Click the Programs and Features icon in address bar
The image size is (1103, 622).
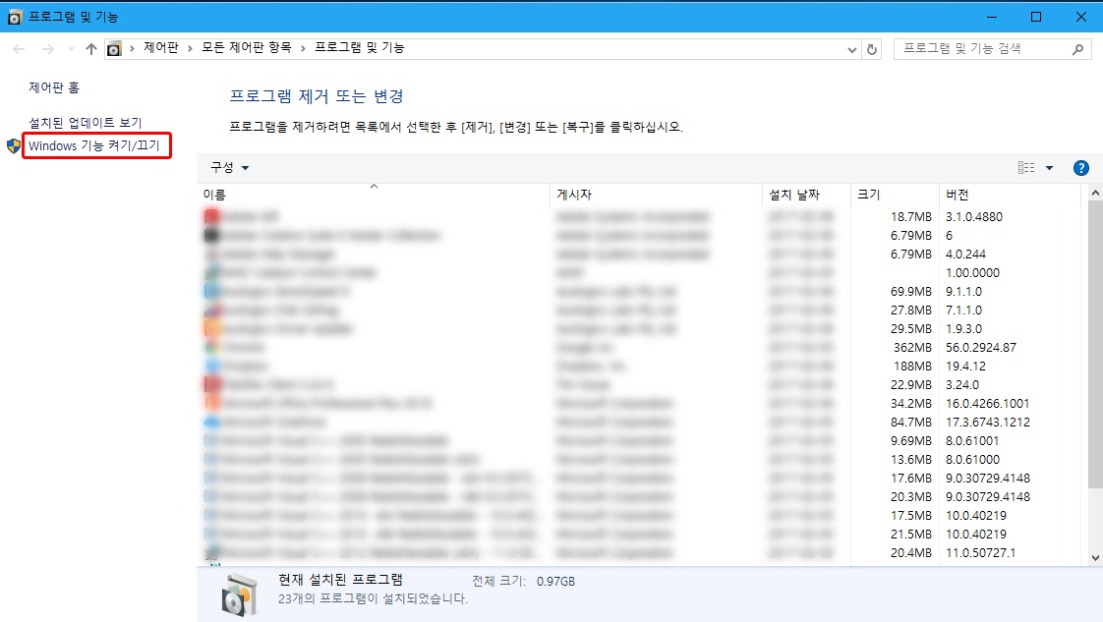pos(114,47)
